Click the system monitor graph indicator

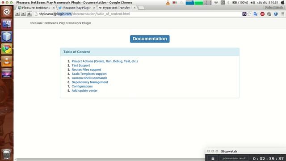(198, 3)
